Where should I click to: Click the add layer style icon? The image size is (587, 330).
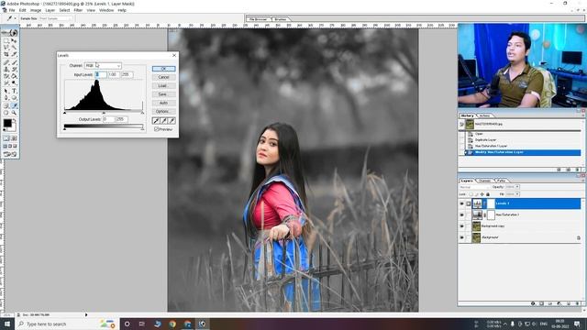533,303
